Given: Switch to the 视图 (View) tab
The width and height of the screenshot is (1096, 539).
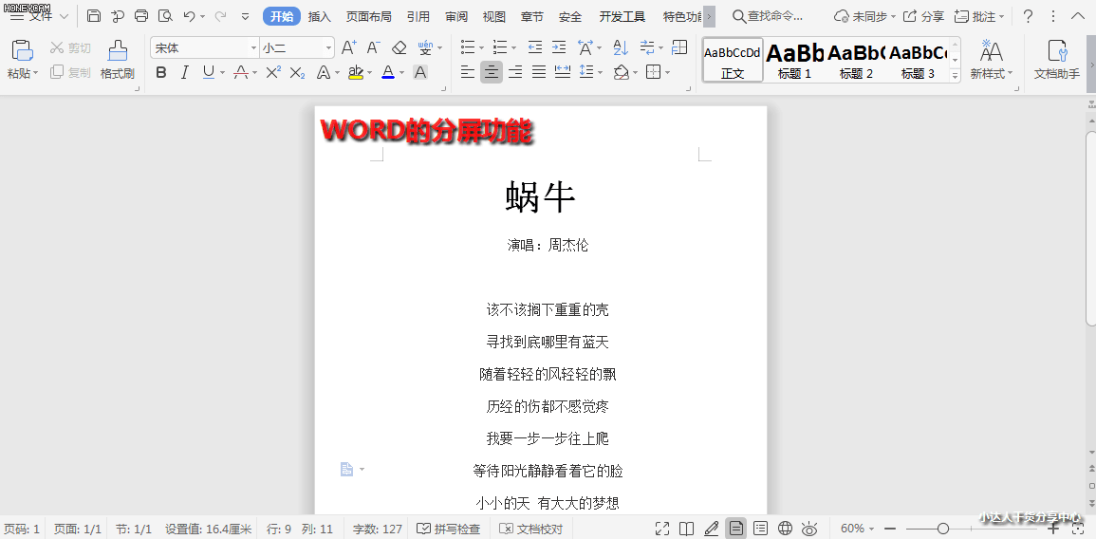Looking at the screenshot, I should [494, 17].
